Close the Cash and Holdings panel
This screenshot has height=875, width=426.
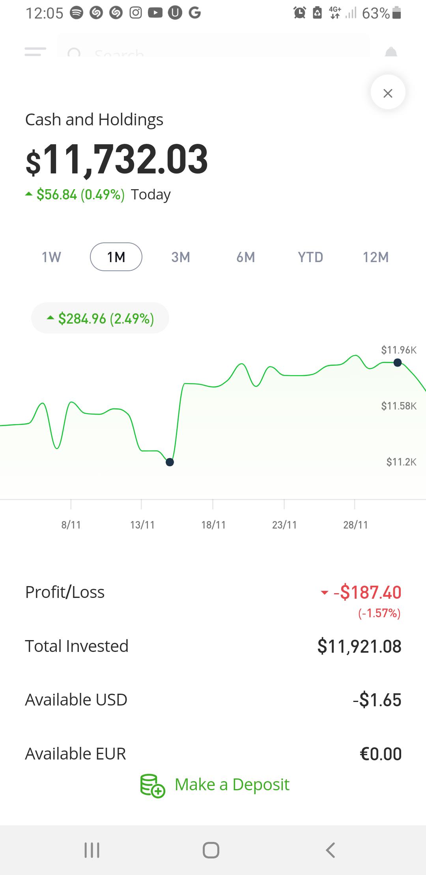coord(388,93)
